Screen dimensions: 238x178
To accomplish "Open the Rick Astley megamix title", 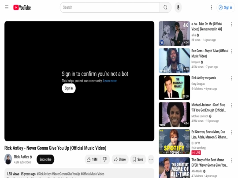I will (x=204, y=78).
